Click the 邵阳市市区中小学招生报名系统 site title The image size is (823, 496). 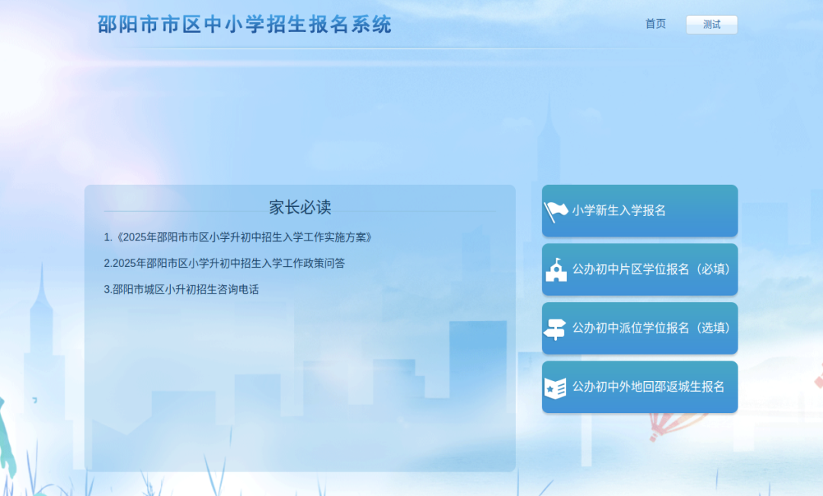coord(245,24)
